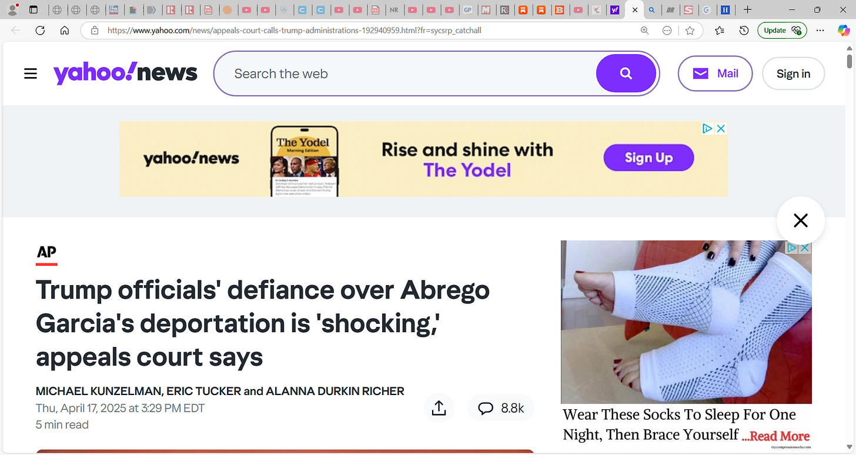The image size is (856, 455).
Task: Open the Favorites list
Action: [x=720, y=31]
